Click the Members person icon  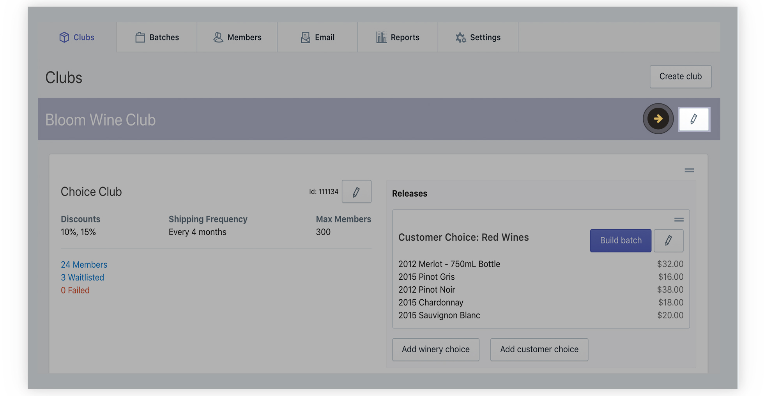tap(218, 37)
